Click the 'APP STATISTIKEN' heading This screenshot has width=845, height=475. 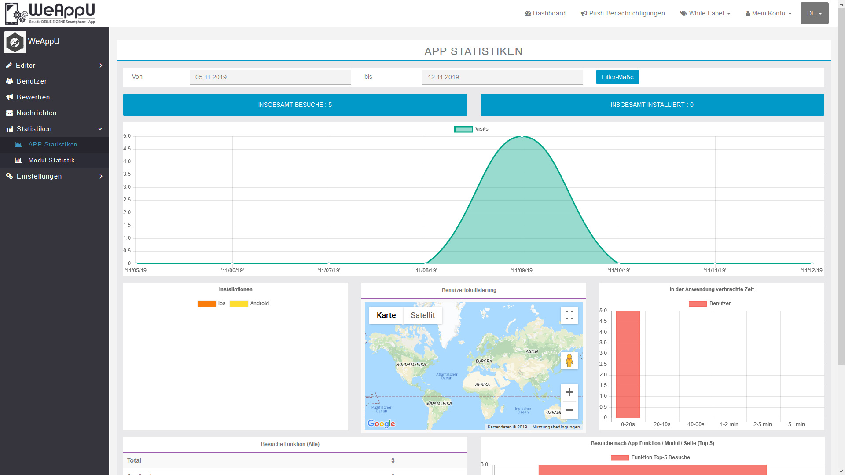[x=474, y=51]
